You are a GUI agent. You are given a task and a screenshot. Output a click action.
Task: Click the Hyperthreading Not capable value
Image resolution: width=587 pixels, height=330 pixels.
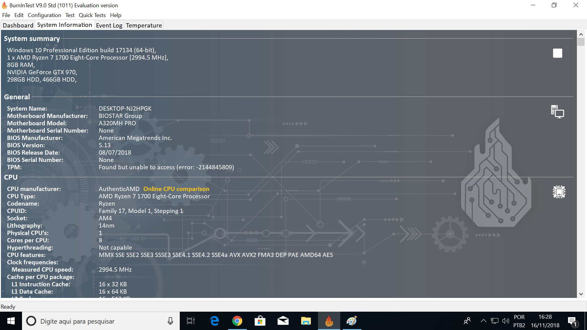(115, 248)
